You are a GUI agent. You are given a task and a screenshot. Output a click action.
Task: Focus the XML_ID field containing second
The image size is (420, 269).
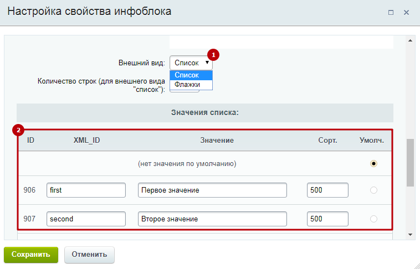(86, 219)
